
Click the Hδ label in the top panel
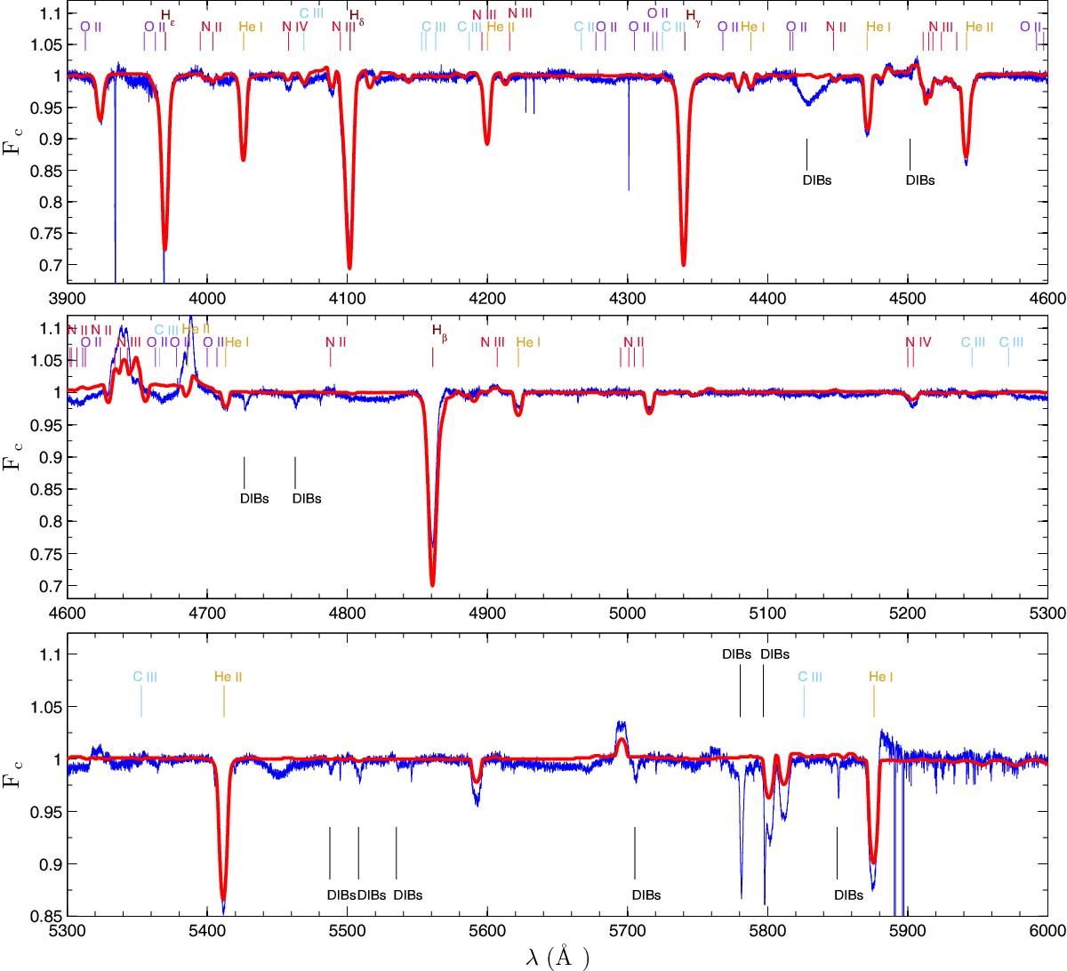[357, 17]
